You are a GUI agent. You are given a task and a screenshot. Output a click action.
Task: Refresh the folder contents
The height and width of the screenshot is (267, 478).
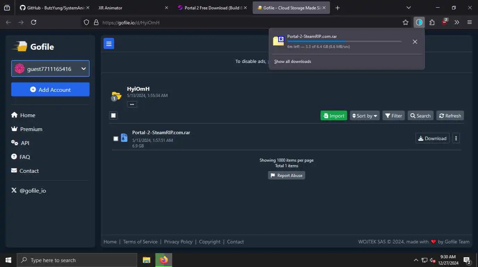[450, 116]
